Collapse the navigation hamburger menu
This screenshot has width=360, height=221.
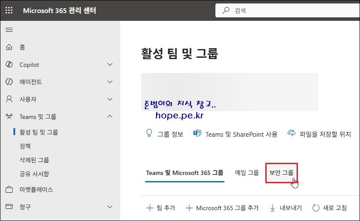tap(9, 30)
